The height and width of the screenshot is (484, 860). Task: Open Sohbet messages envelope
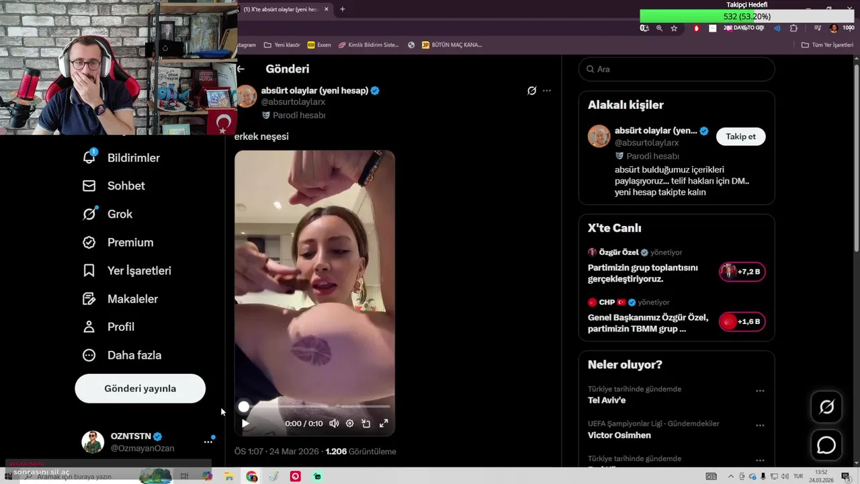tap(114, 186)
